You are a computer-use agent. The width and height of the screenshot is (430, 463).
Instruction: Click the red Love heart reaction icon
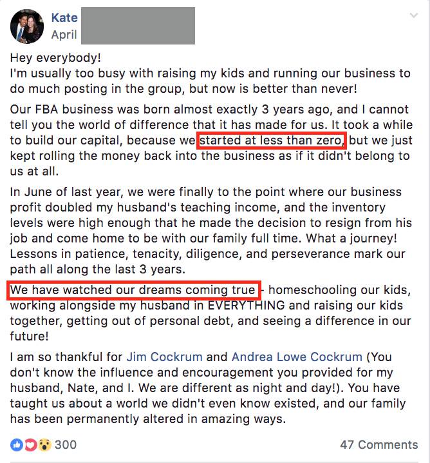point(30,445)
